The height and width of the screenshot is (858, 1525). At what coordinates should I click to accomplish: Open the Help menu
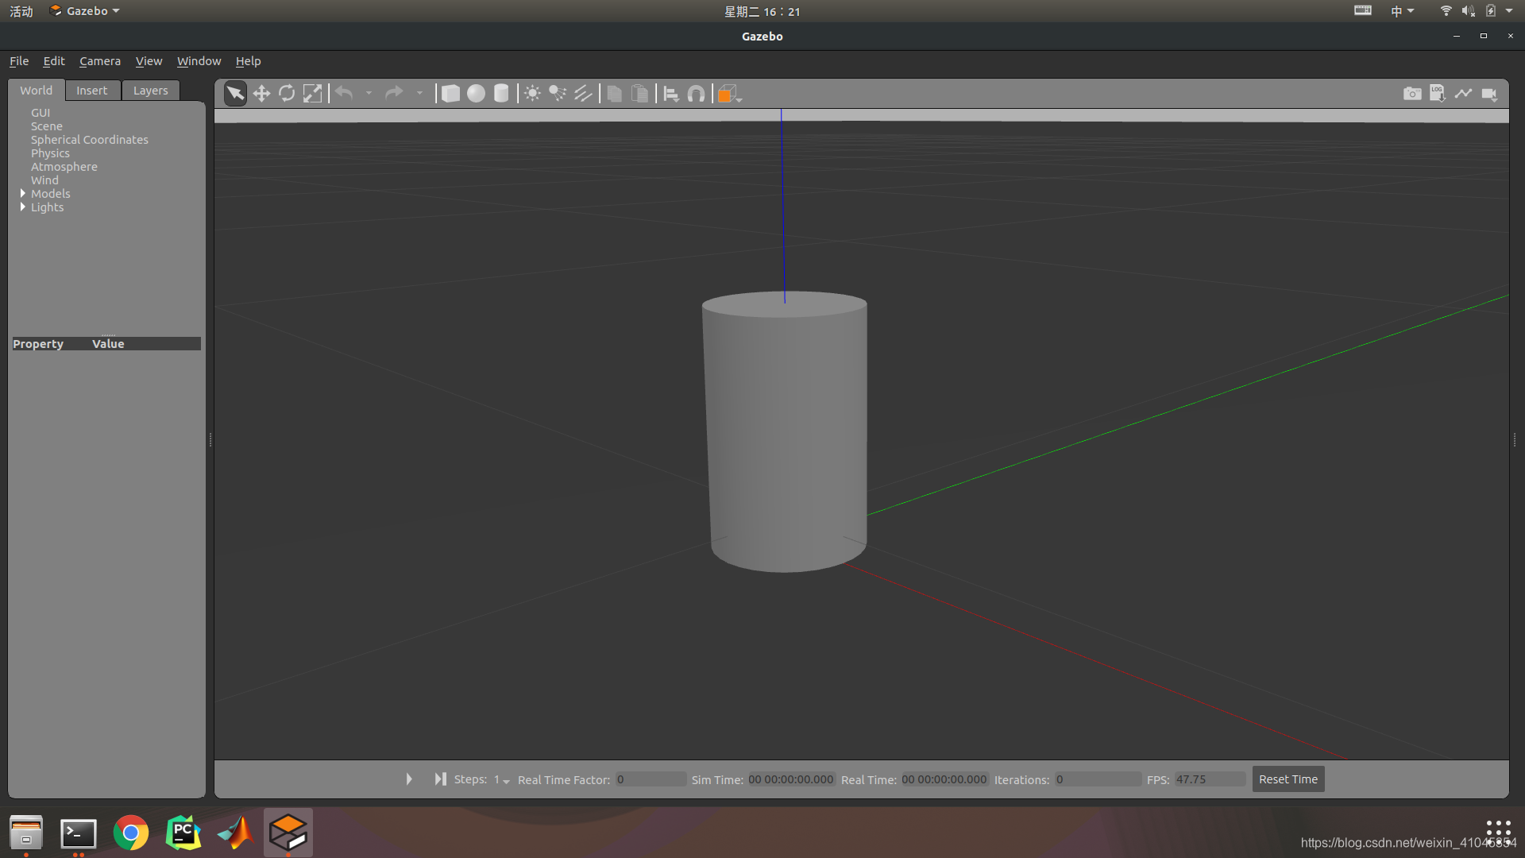tap(248, 61)
